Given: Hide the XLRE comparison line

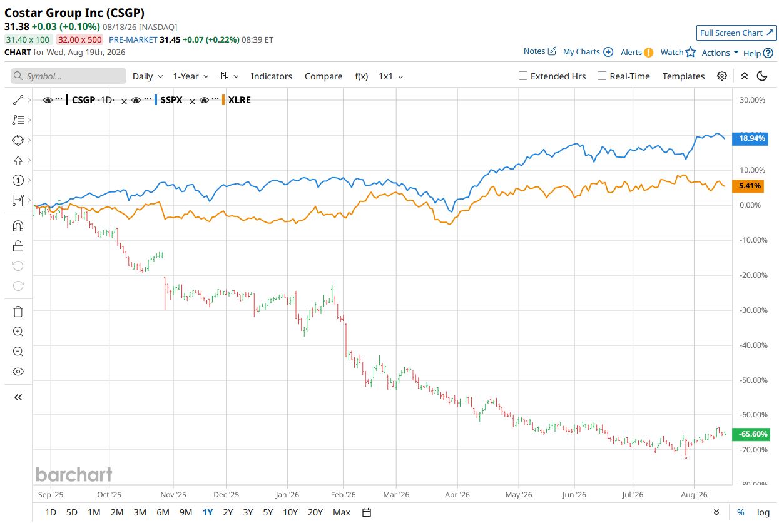Looking at the screenshot, I should click(204, 100).
